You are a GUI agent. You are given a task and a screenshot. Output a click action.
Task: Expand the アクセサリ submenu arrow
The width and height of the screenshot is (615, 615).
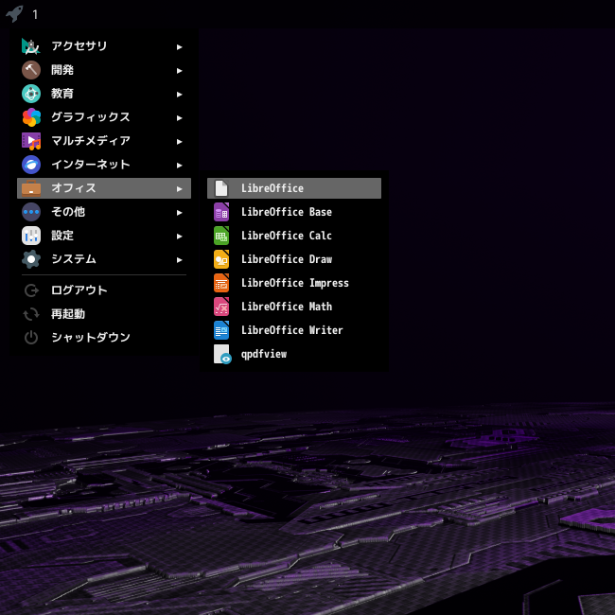pyautogui.click(x=179, y=47)
